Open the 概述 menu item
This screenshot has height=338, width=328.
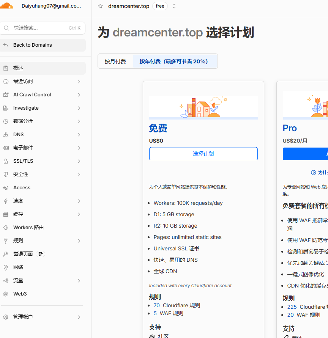click(x=43, y=68)
